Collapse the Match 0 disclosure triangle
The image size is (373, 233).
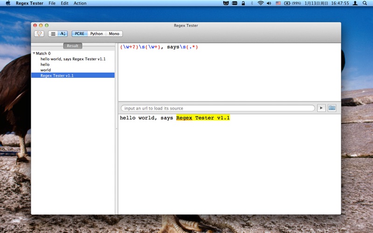(34, 53)
